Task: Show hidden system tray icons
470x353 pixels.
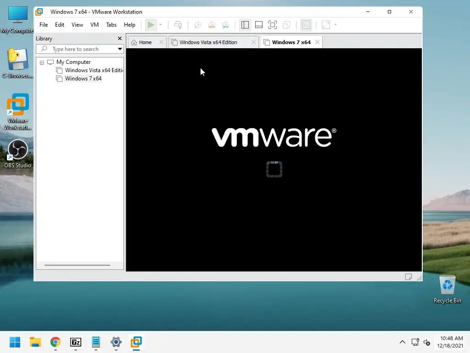Action: coord(403,342)
